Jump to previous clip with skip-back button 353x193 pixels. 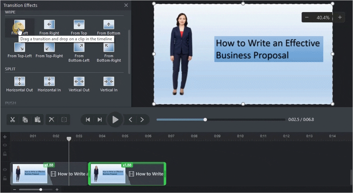pyautogui.click(x=88, y=120)
